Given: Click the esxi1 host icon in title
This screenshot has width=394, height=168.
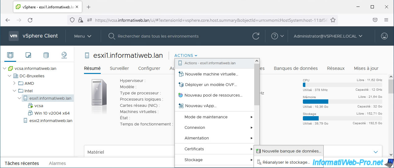Looking at the screenshot, I should pos(87,56).
